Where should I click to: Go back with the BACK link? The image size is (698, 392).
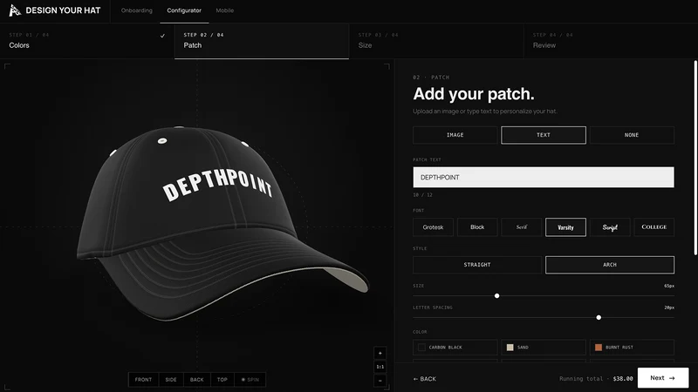coord(425,379)
